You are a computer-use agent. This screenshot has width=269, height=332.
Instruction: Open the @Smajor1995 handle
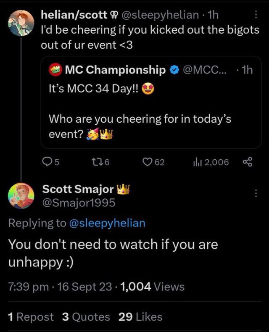[x=79, y=203]
